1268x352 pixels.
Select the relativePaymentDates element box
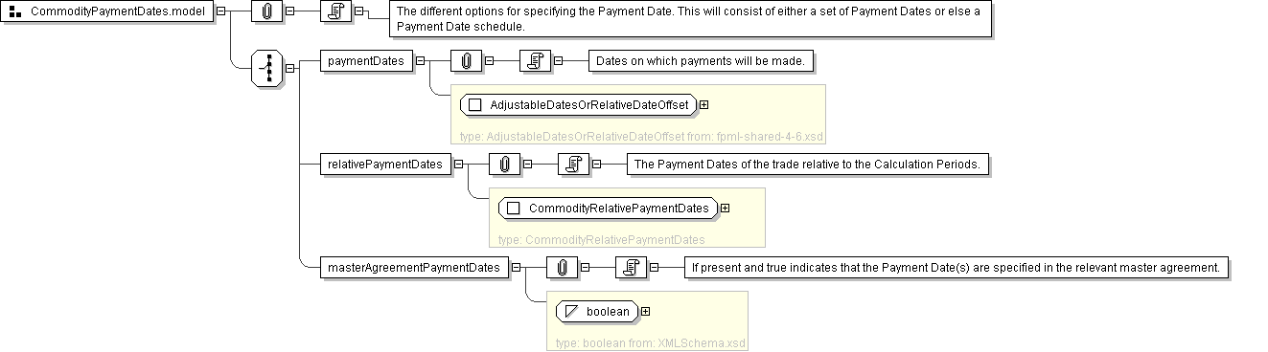pyautogui.click(x=385, y=165)
